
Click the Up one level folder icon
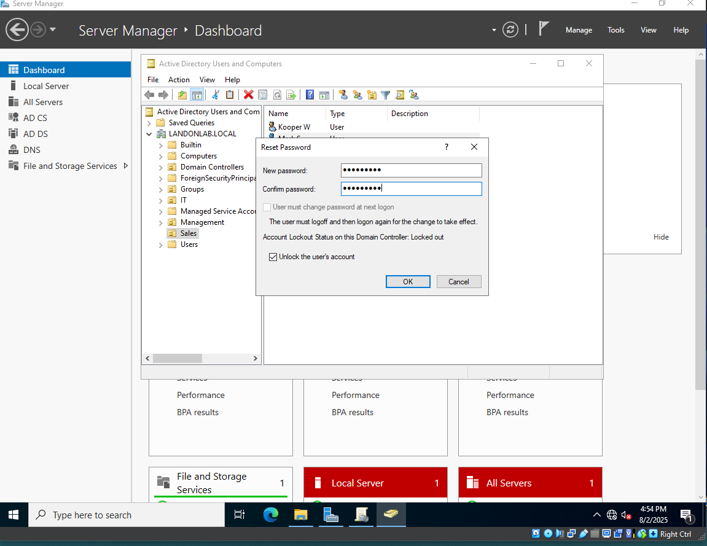pos(182,95)
